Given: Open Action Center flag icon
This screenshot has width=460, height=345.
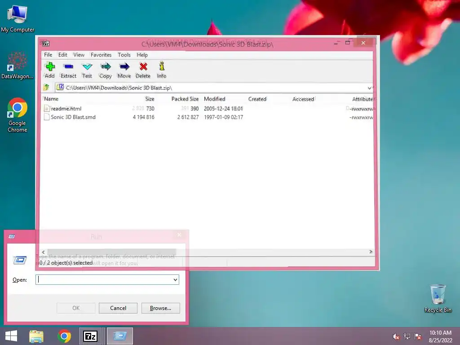Looking at the screenshot, I should [x=418, y=336].
